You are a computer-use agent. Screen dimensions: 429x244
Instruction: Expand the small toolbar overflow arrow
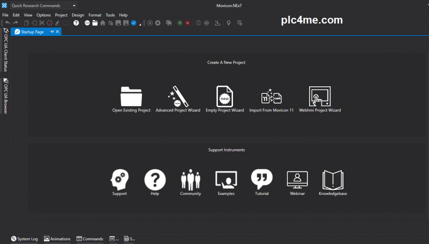click(140, 25)
